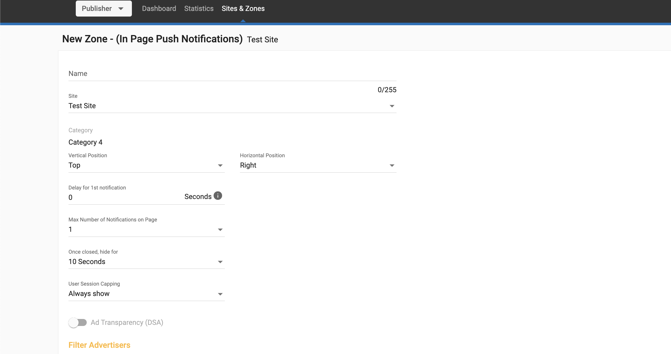
Task: Click the Filter Advertisers heading
Action: point(99,345)
